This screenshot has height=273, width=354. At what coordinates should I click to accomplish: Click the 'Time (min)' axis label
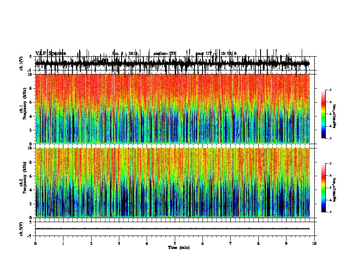coord(179,248)
